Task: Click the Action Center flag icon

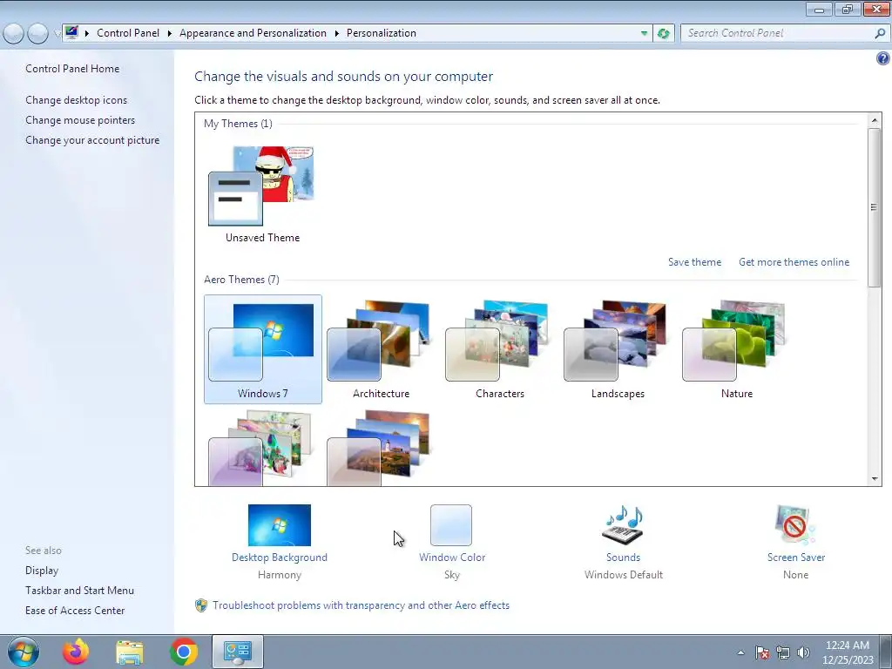Action: [x=762, y=652]
